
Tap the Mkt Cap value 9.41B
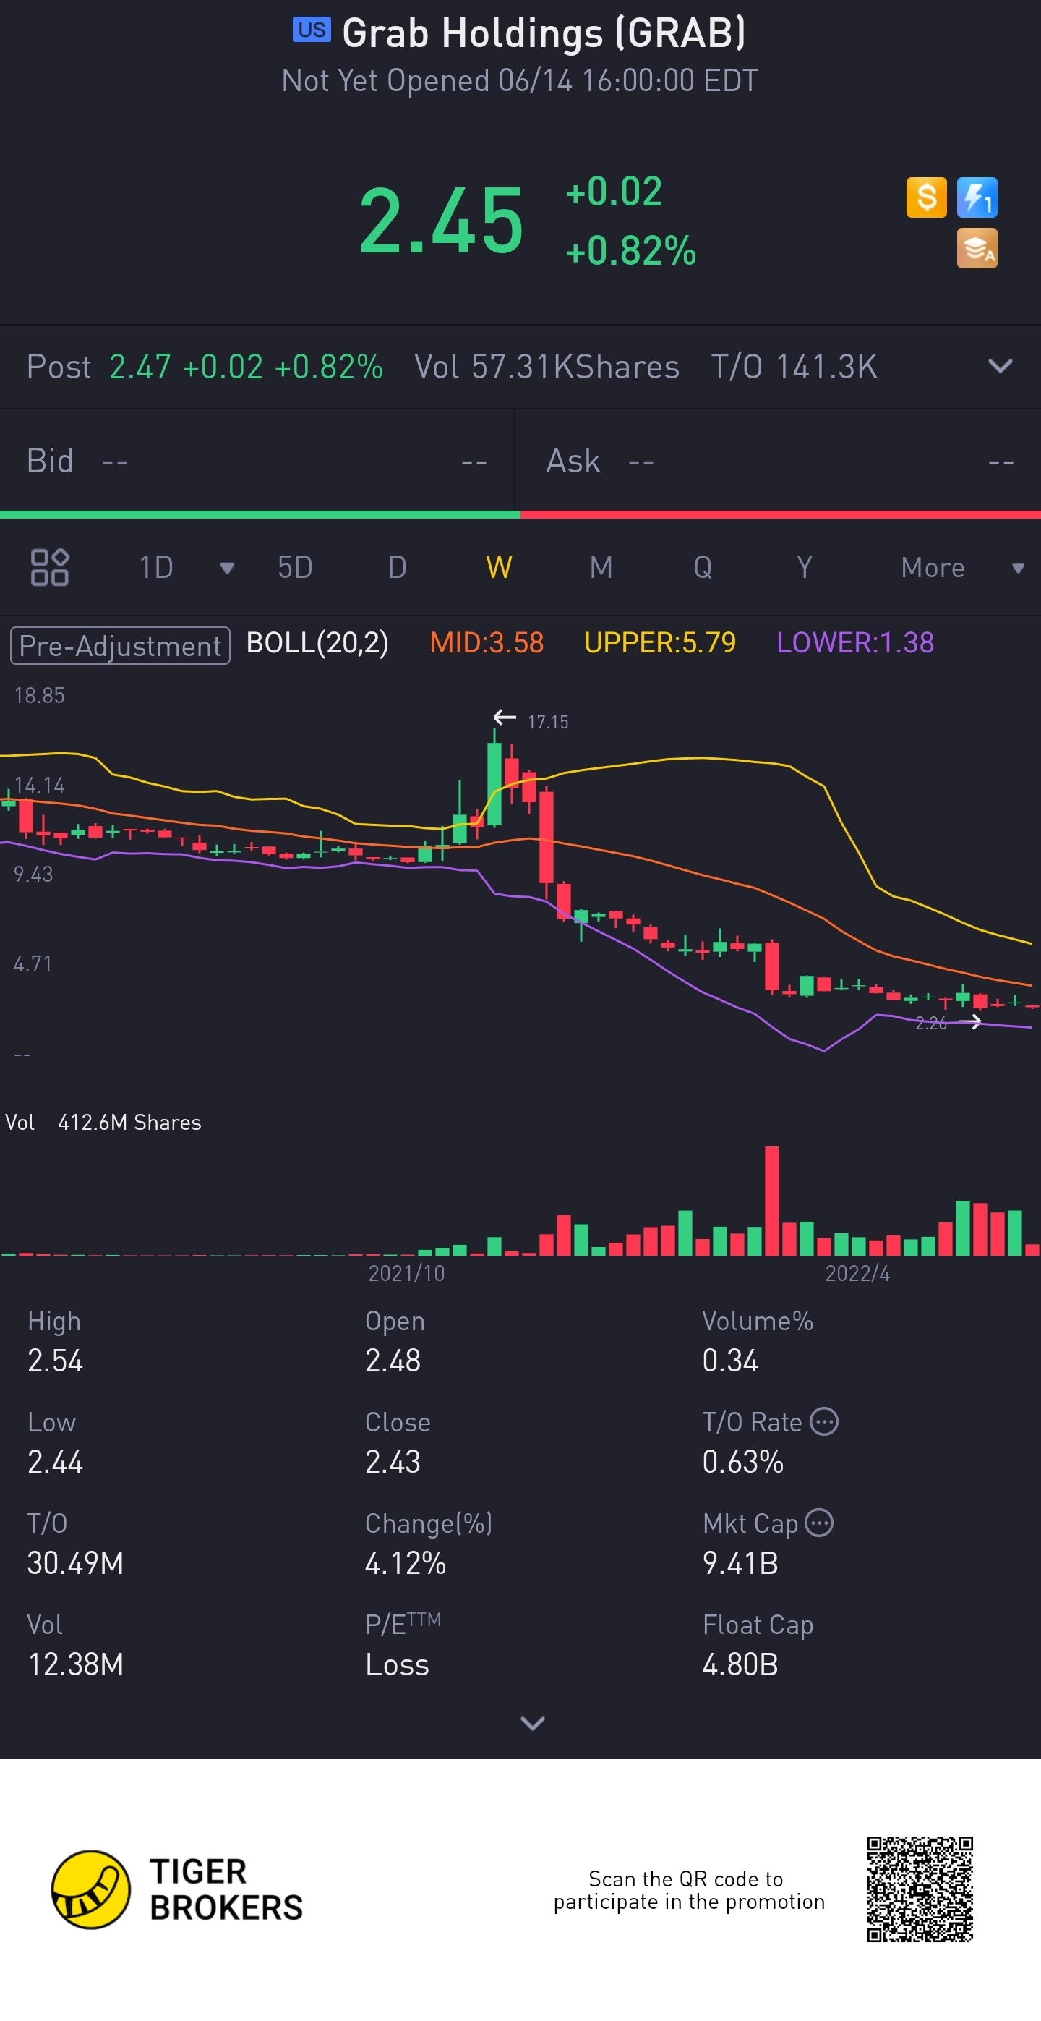coord(741,1563)
